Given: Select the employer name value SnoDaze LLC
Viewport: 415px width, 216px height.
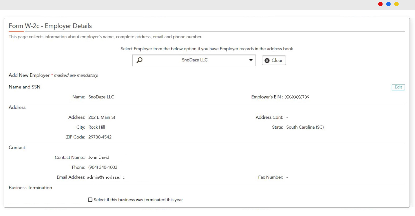Looking at the screenshot, I should [x=101, y=97].
